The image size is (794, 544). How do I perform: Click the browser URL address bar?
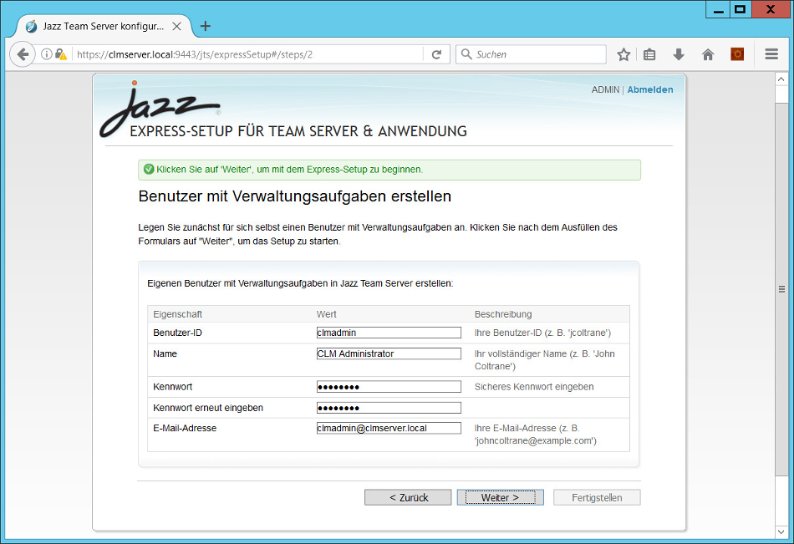coord(248,54)
